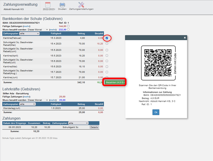
Task: Click the Bezahlen (4,8 EUR) button
Action: pyautogui.click(x=115, y=82)
